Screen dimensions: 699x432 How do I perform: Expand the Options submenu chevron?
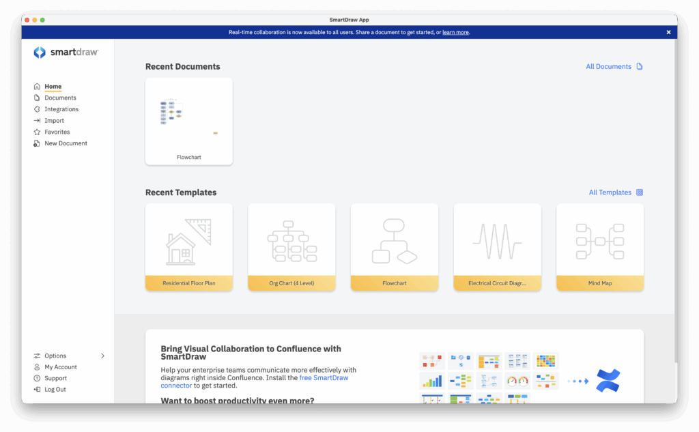click(102, 356)
